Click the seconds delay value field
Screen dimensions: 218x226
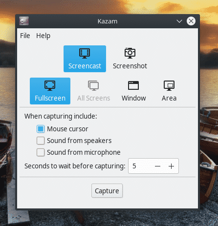[x=140, y=166]
